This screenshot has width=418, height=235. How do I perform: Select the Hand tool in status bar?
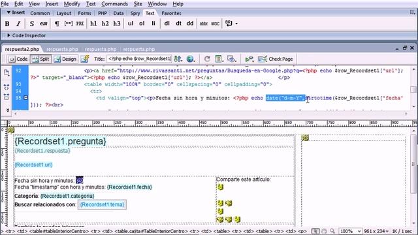coord(324,231)
